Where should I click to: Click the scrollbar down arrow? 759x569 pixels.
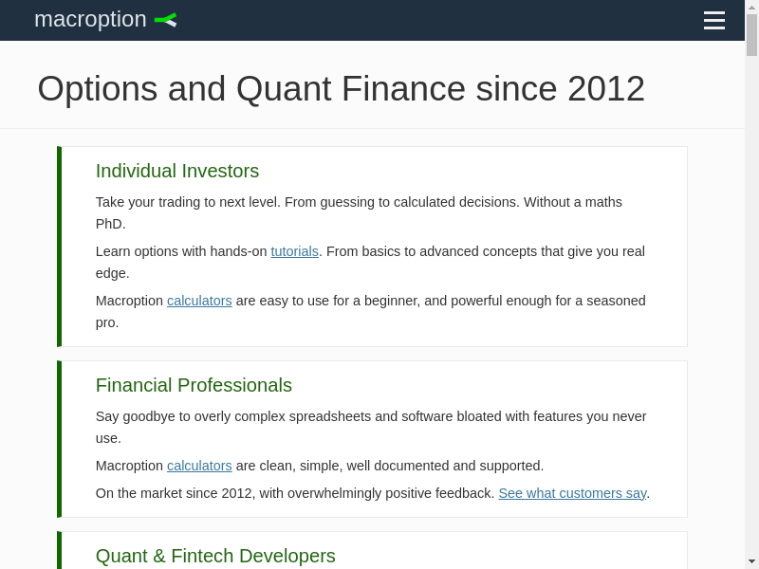(x=751, y=561)
